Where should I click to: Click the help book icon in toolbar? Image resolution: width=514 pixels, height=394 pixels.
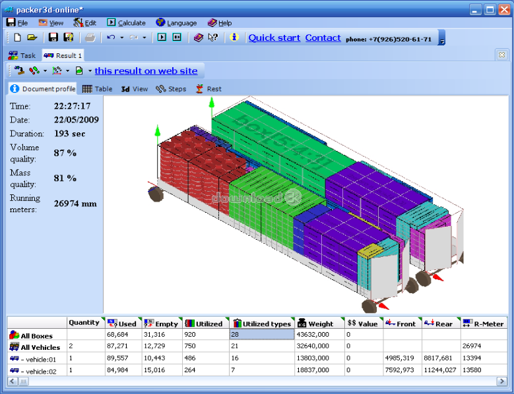click(199, 38)
